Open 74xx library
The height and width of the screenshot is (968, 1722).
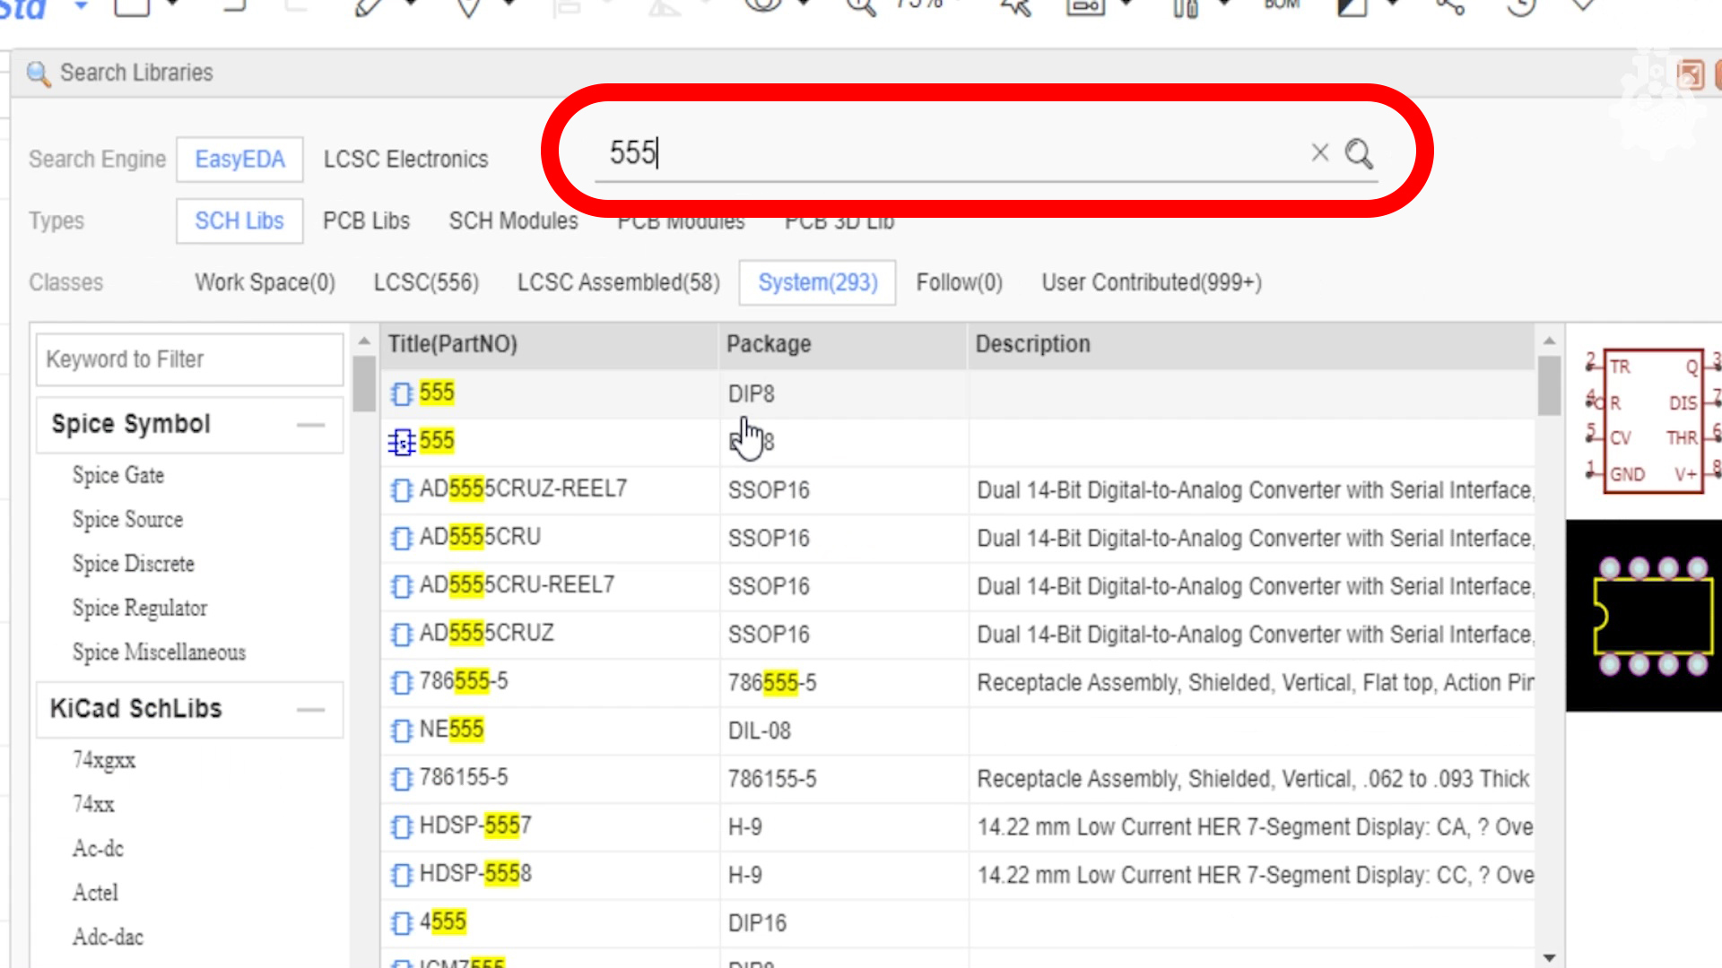[x=93, y=804]
